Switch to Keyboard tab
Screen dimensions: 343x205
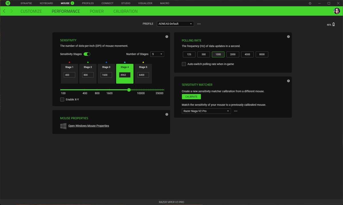(x=46, y=3)
